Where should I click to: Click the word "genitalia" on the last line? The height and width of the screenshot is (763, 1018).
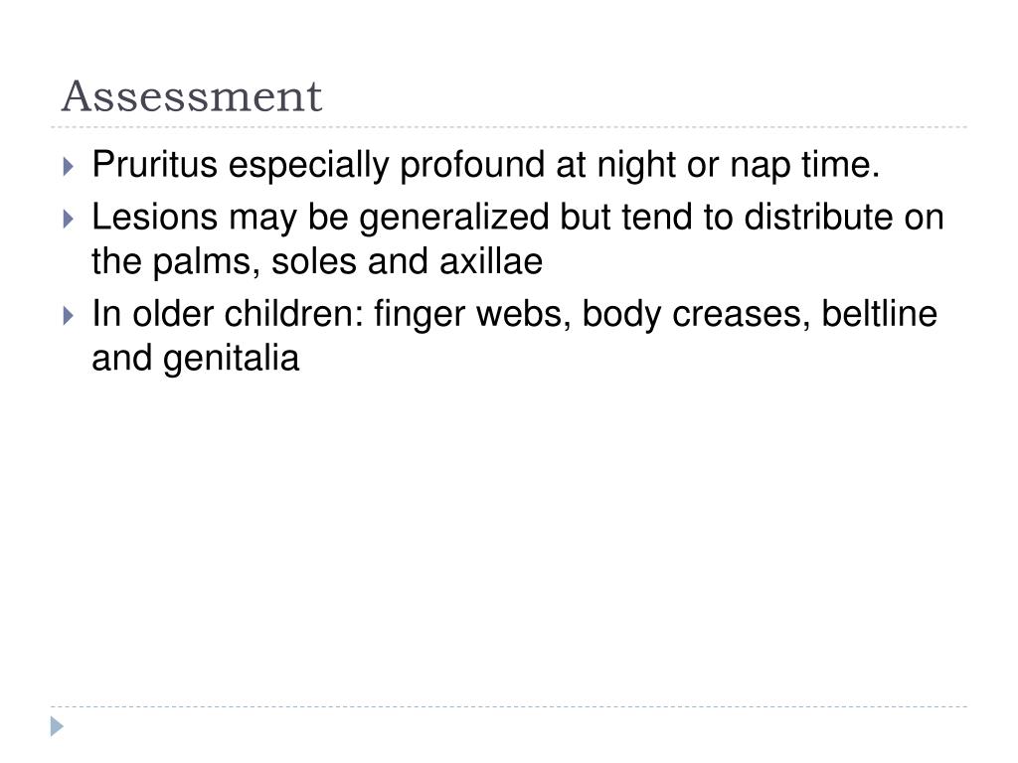tap(231, 359)
